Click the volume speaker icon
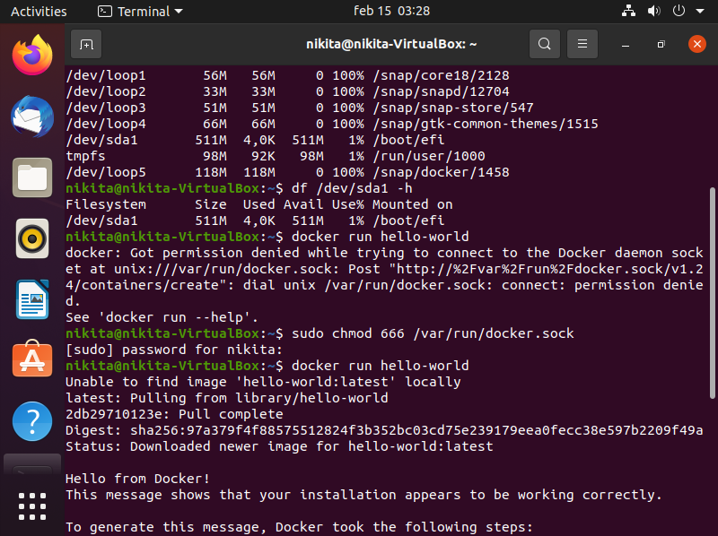Image resolution: width=718 pixels, height=536 pixels. pyautogui.click(x=653, y=11)
